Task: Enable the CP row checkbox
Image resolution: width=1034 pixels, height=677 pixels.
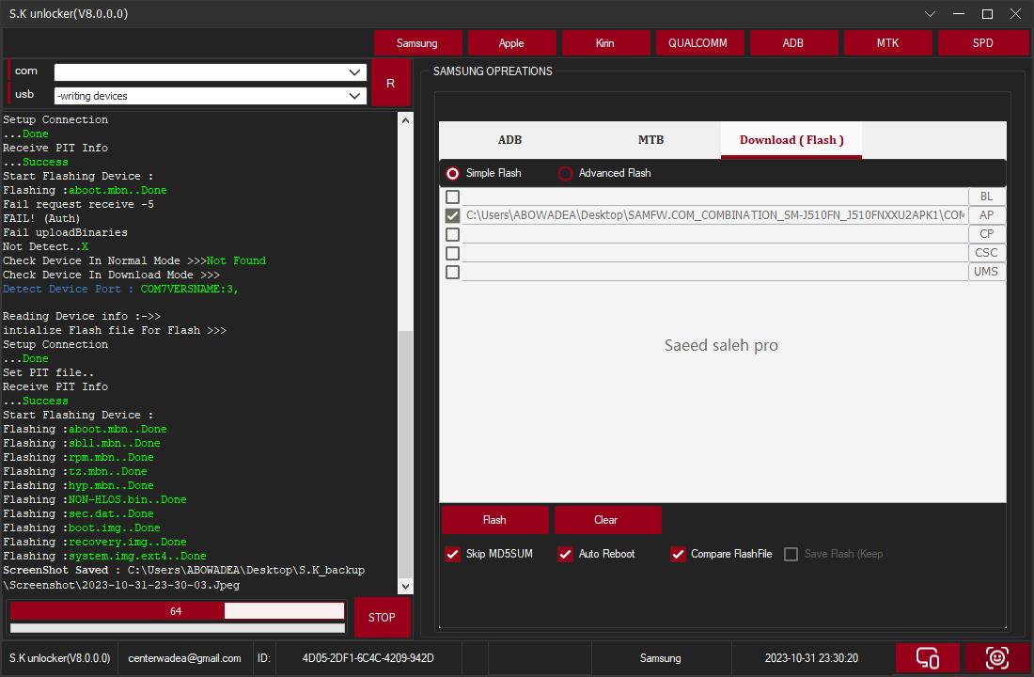Action: point(452,234)
